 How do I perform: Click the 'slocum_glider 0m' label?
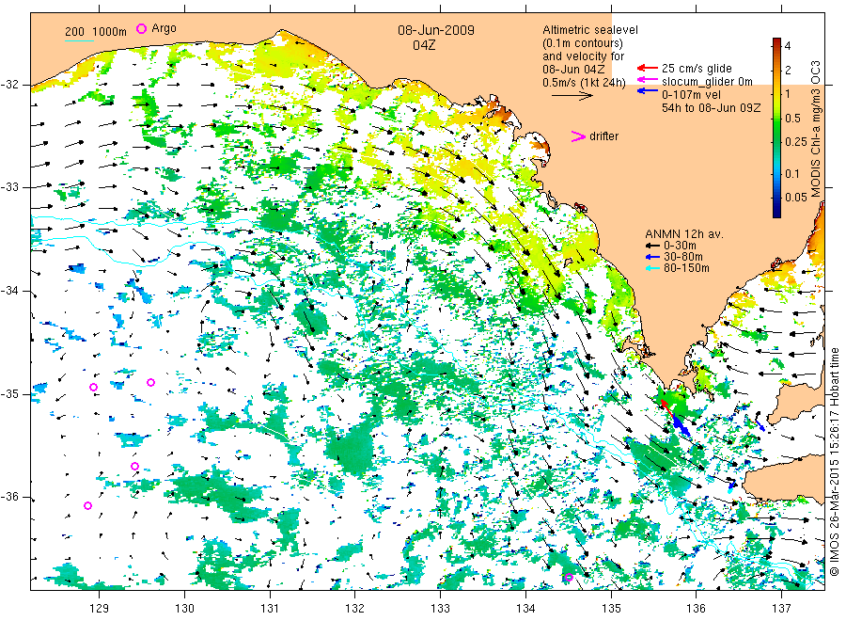(x=707, y=82)
